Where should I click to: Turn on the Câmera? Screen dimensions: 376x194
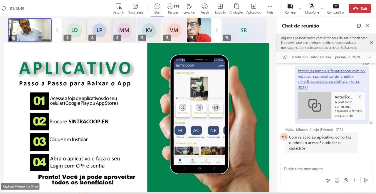(x=290, y=8)
